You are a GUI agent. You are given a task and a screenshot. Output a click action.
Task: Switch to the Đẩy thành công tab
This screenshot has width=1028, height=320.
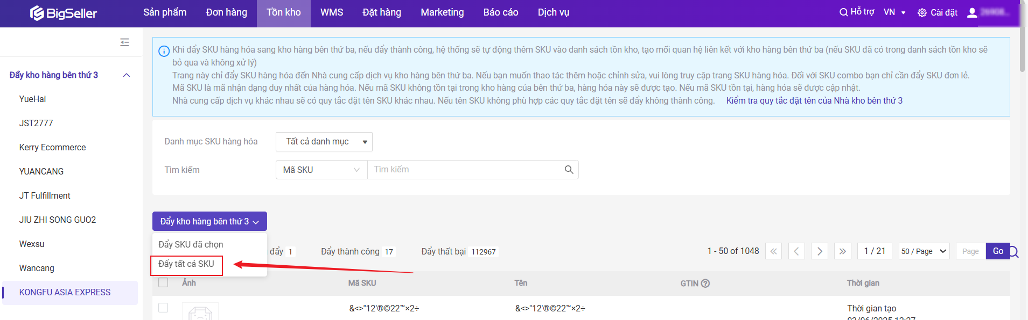358,251
